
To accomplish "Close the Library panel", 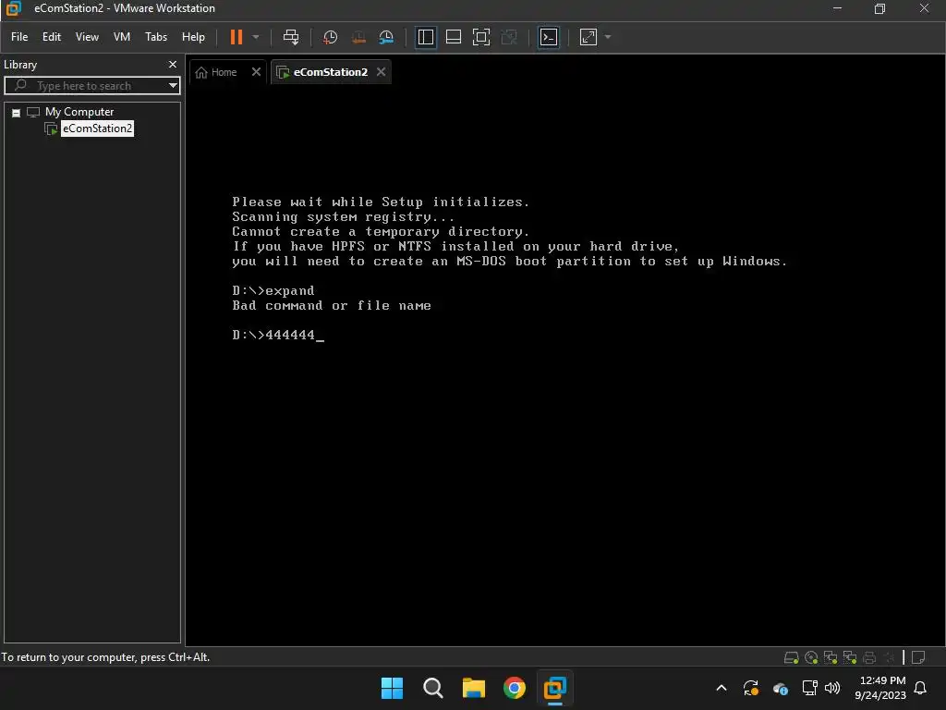I will click(x=173, y=64).
